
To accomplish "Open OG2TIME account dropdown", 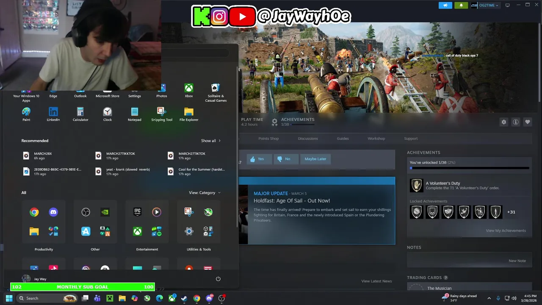I will (485, 5).
